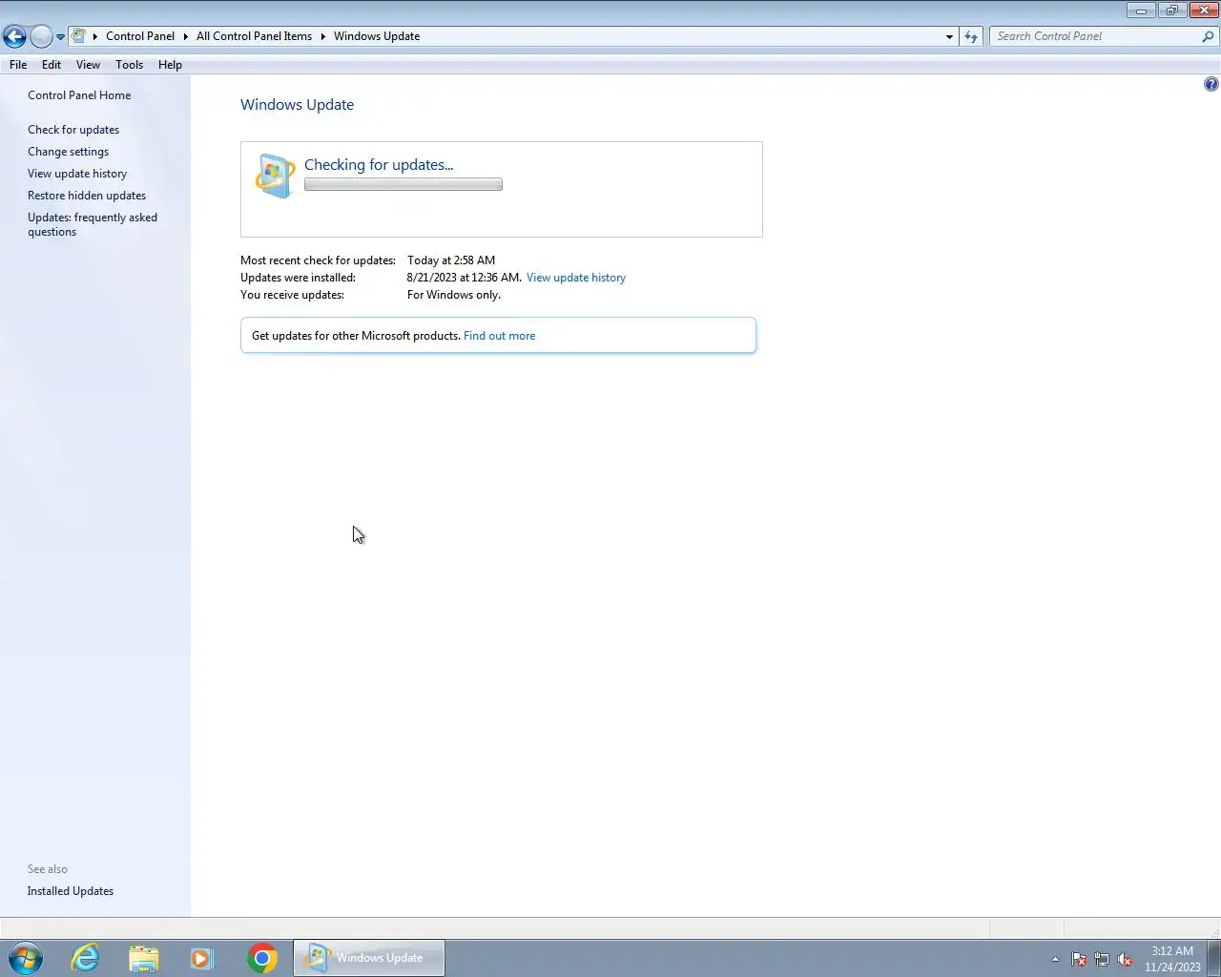Go to Control Panel Home
Image resolution: width=1221 pixels, height=977 pixels.
point(79,95)
